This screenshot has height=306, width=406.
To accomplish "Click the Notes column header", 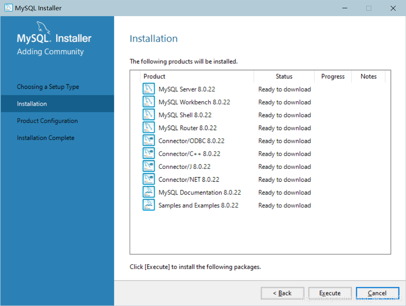I will pyautogui.click(x=369, y=76).
